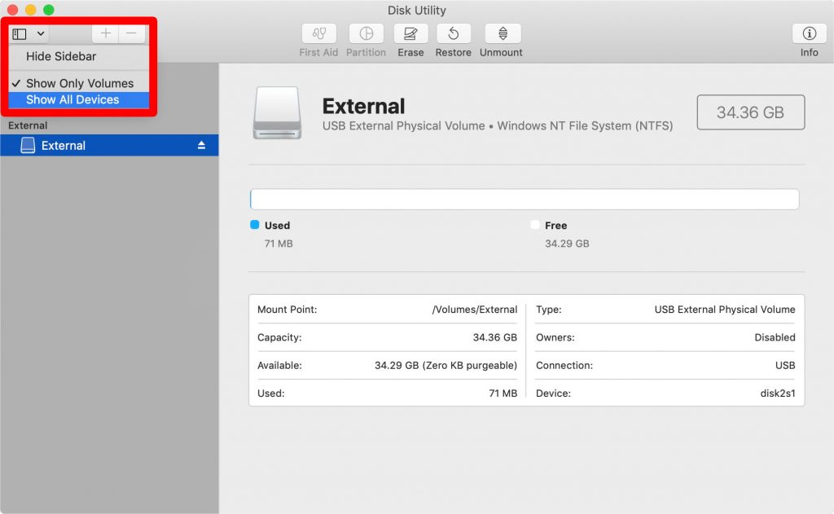
Task: Click the Used row's 71 MB table value
Action: pyautogui.click(x=503, y=393)
